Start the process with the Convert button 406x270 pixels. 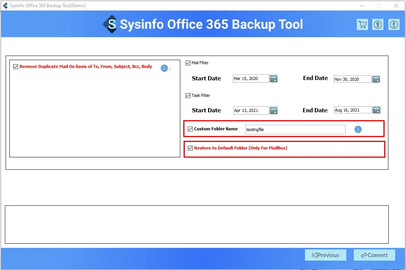point(374,255)
